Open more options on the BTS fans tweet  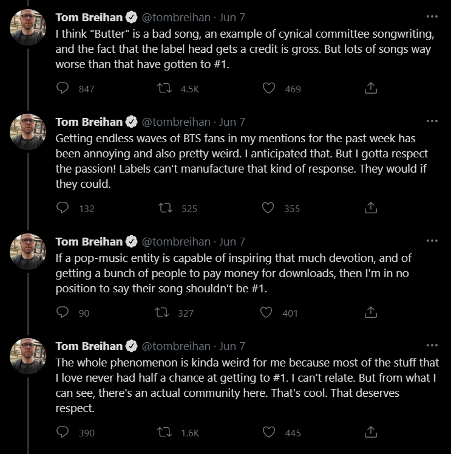(x=432, y=121)
